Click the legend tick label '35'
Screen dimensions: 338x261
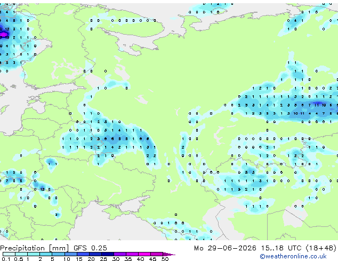[x=128, y=259]
